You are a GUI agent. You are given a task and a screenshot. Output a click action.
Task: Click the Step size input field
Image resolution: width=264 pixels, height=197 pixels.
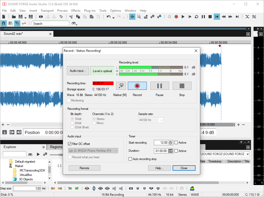(27, 188)
